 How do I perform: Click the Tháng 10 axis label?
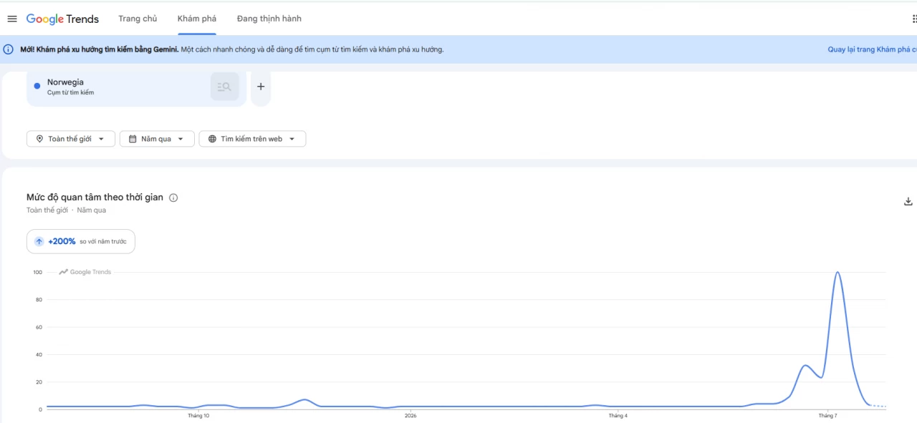coord(198,415)
